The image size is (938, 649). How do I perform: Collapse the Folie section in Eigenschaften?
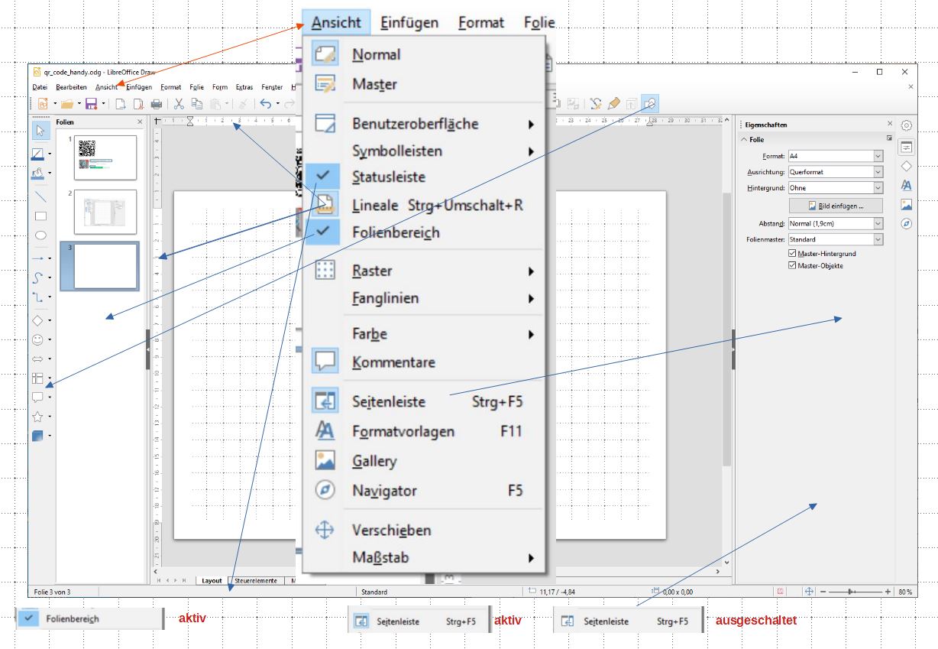coord(745,140)
